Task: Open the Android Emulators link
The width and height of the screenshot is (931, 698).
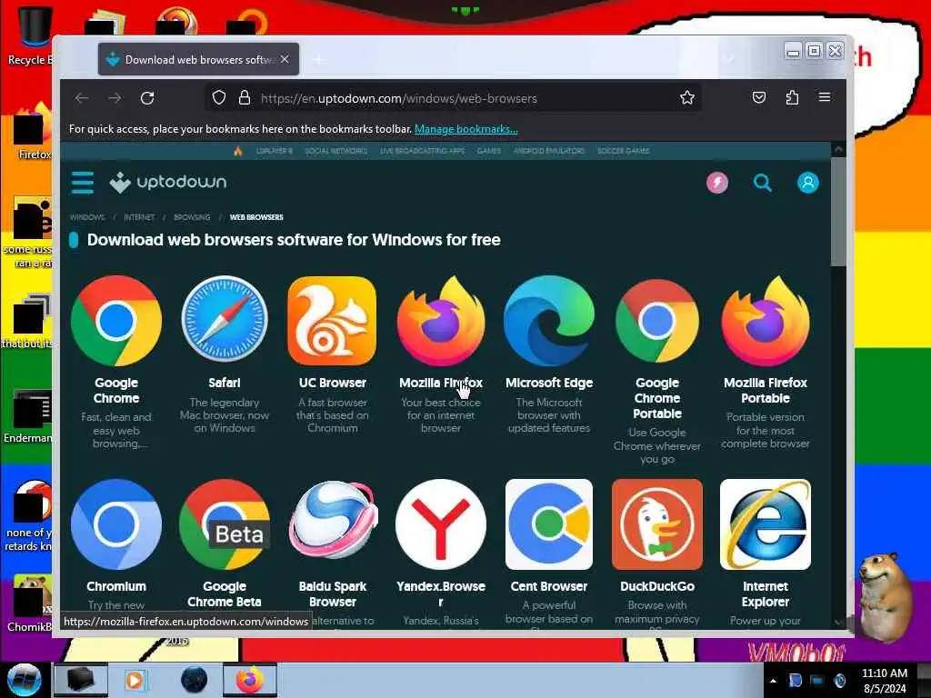Action: coord(549,151)
